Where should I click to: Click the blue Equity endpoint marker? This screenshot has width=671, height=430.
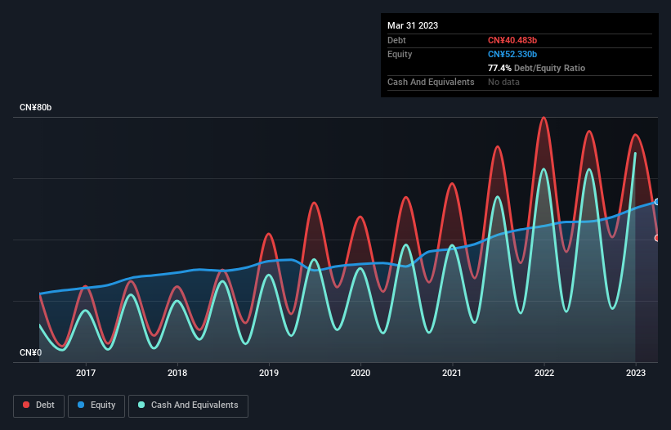[x=657, y=202]
